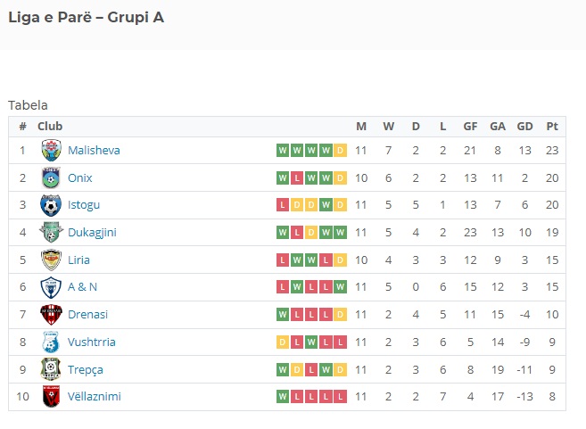Click the GD column header

[524, 127]
